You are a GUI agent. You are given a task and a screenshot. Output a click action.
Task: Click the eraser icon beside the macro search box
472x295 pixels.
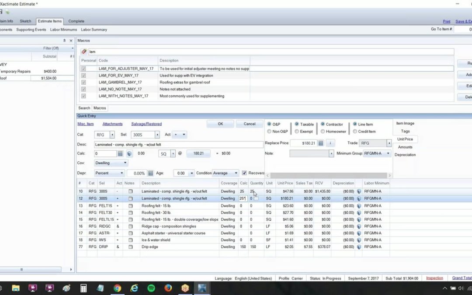(x=83, y=52)
